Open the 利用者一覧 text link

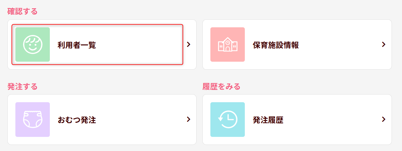click(x=77, y=45)
